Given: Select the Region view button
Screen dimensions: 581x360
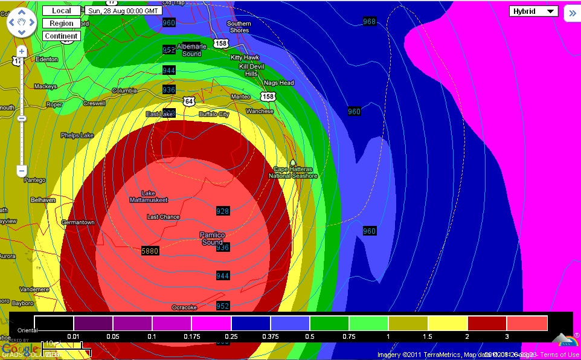Looking at the screenshot, I should point(62,24).
